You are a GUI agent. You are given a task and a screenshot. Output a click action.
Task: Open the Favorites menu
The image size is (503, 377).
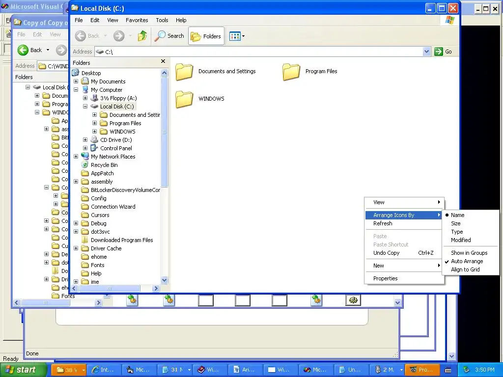137,20
